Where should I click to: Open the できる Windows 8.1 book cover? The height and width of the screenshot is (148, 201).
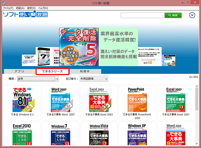click(22, 100)
